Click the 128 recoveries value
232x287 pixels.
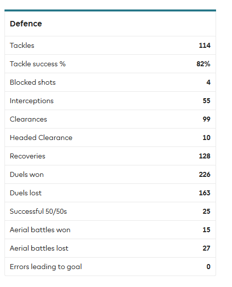205,156
